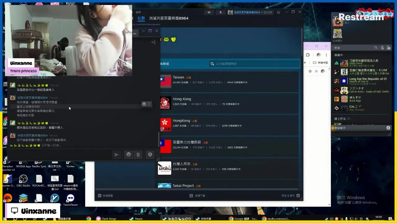397x223 pixels.
Task: Send the chat message arrow button
Action: point(116,155)
